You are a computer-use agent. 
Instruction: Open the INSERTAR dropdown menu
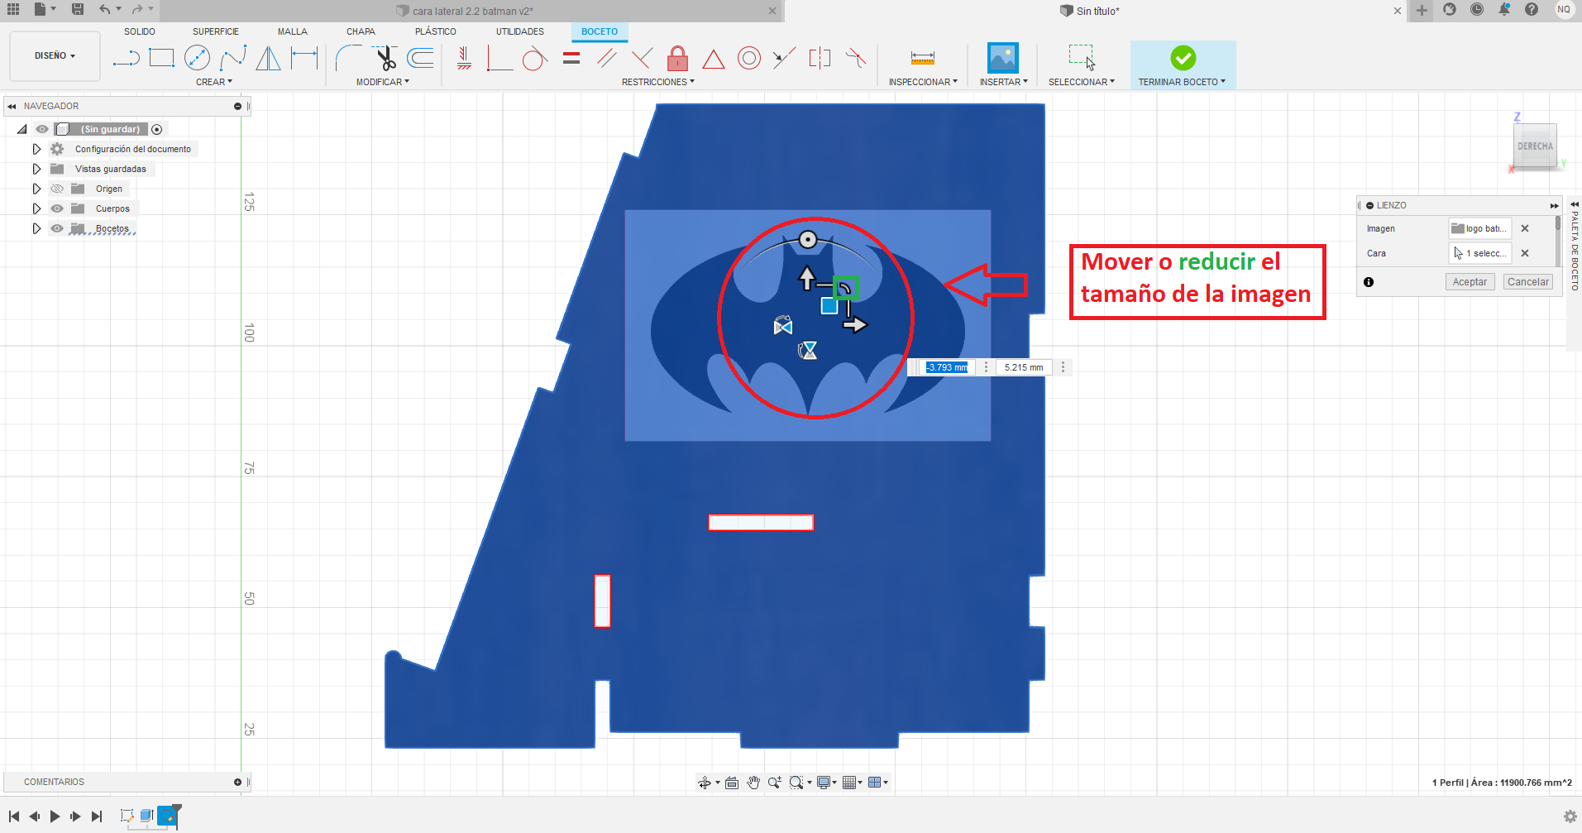(1004, 82)
